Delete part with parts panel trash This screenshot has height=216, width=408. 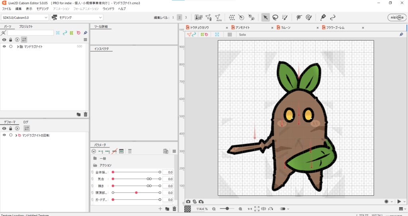86,114
